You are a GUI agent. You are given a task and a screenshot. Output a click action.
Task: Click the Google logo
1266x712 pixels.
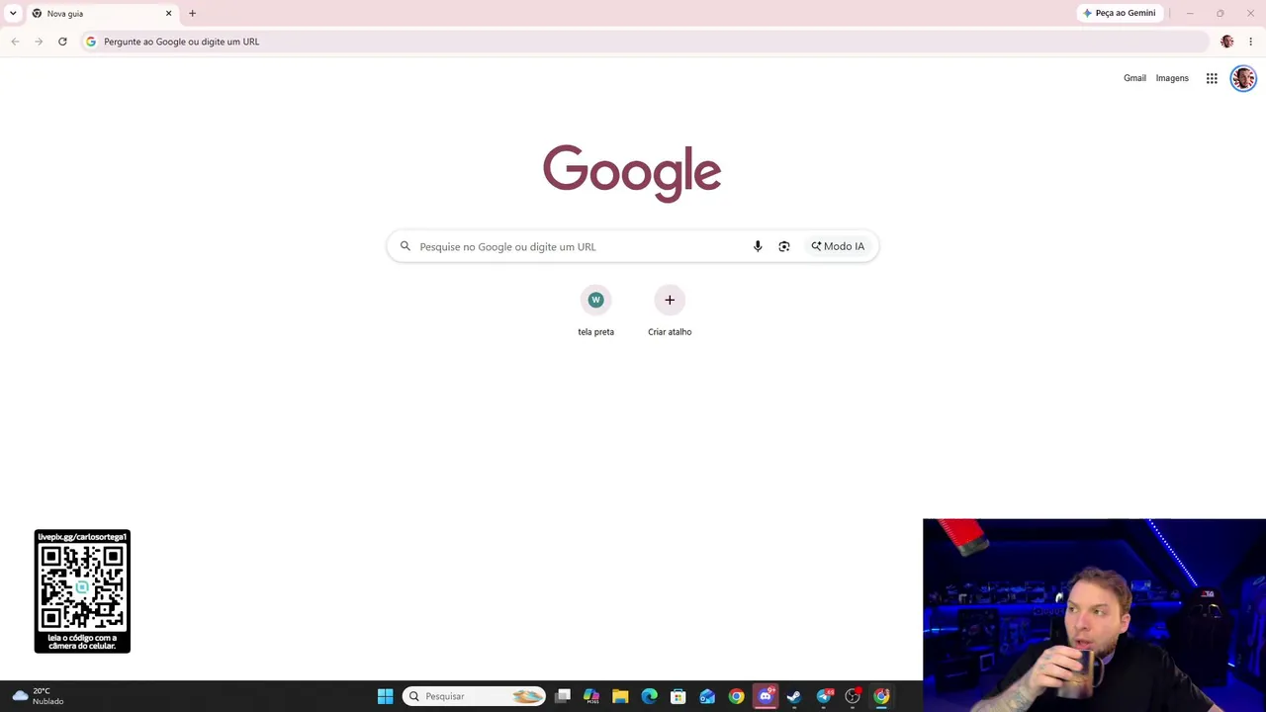click(632, 173)
